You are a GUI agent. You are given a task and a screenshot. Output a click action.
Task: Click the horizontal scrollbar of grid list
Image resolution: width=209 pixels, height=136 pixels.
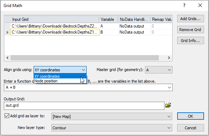point(85,58)
